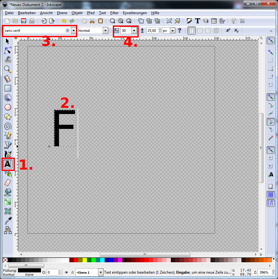Image resolution: width=278 pixels, height=279 pixels.
Task: Click the 396% zoom input field
Action: 265,272
